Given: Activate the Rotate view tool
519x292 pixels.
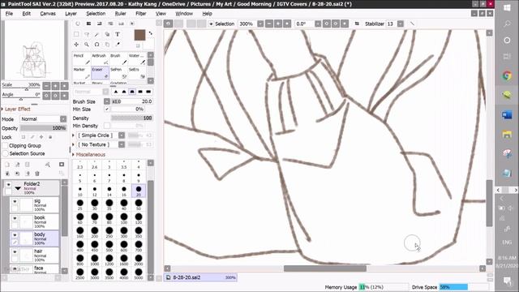Looking at the screenshot, I should [97, 45].
